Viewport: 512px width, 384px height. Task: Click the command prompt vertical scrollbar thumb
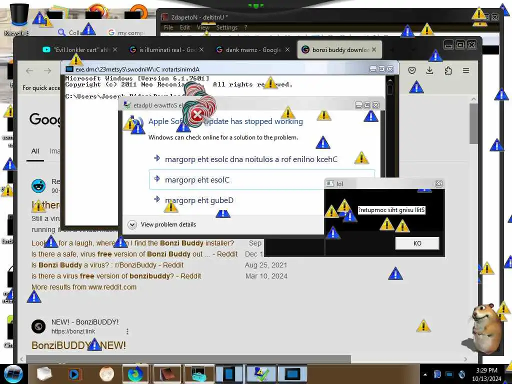click(389, 89)
